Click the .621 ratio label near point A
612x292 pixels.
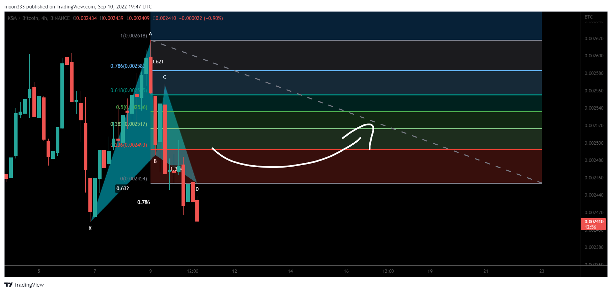[158, 62]
